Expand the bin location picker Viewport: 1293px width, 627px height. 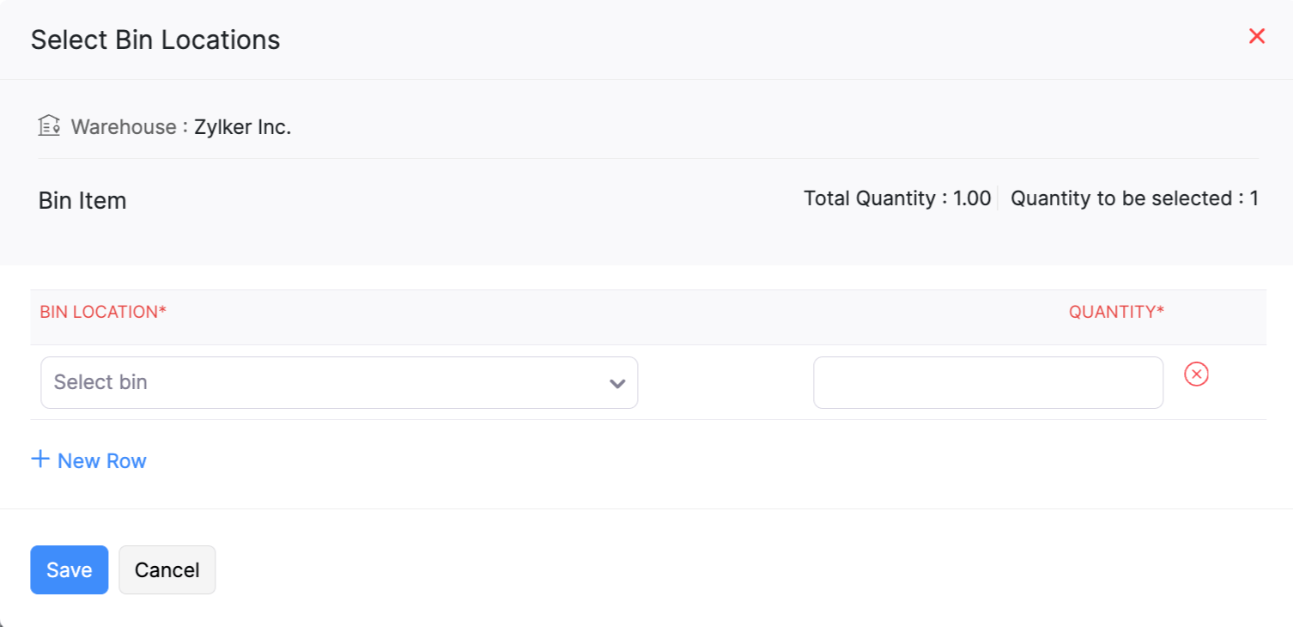coord(339,382)
